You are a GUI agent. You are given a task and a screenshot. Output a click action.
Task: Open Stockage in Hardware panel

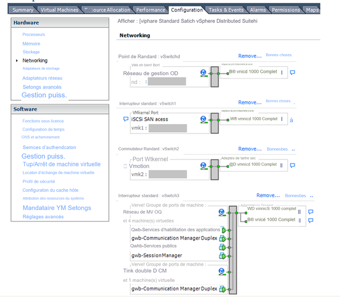[31, 52]
